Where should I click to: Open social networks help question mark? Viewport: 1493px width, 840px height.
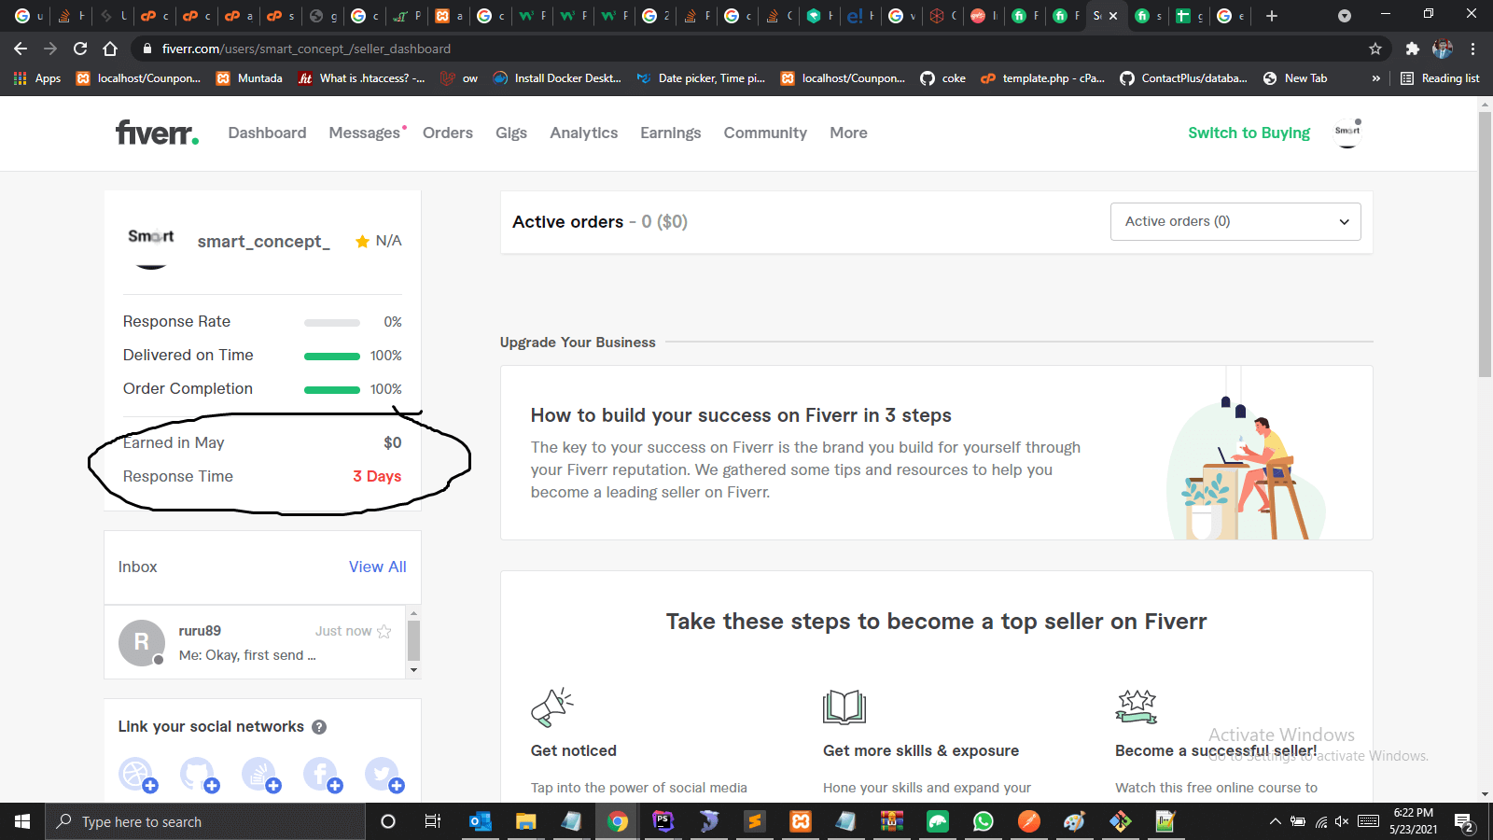pos(319,727)
